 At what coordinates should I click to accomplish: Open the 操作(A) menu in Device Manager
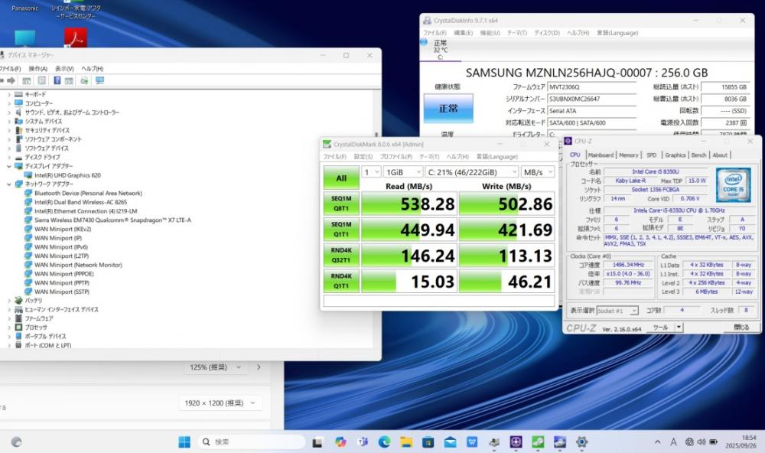point(37,69)
